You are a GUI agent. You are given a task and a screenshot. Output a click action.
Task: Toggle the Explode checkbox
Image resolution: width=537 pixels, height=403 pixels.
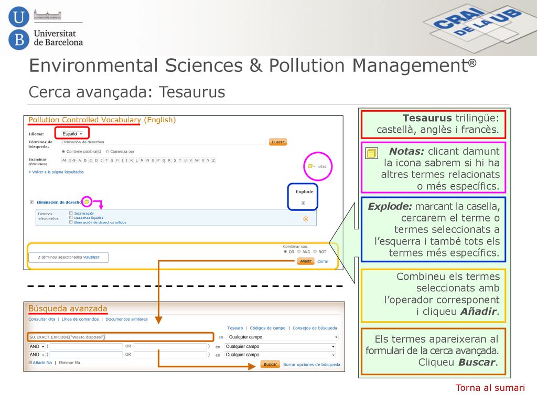[x=304, y=203]
